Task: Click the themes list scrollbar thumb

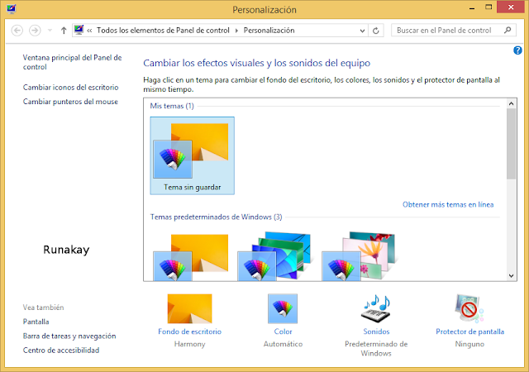Action: [x=511, y=144]
